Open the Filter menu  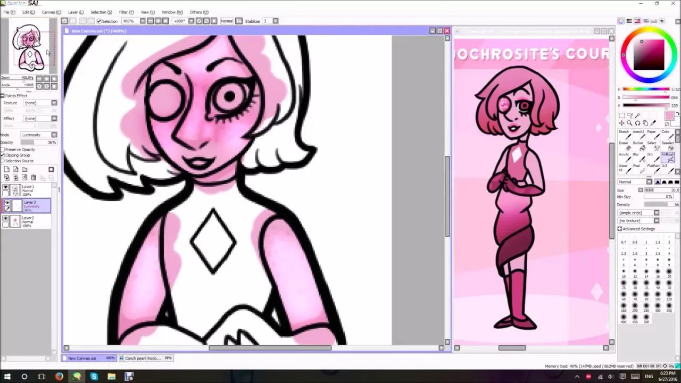click(126, 12)
